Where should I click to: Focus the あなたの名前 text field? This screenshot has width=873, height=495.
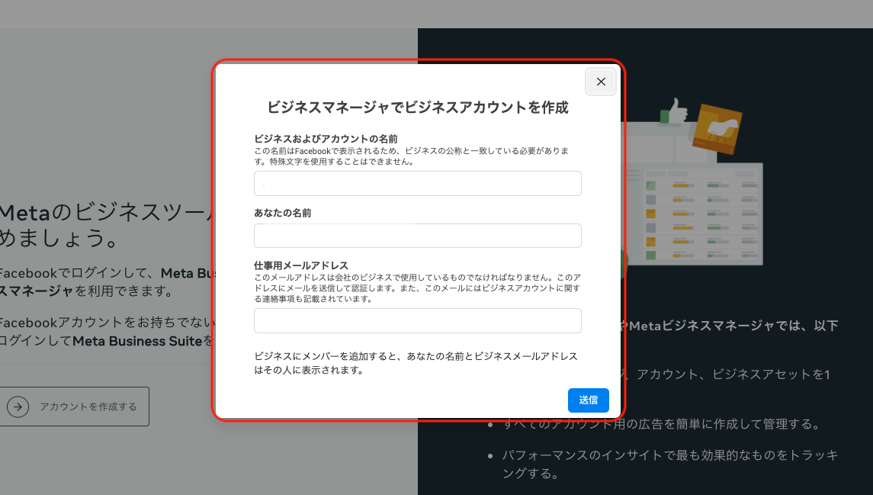click(x=418, y=236)
